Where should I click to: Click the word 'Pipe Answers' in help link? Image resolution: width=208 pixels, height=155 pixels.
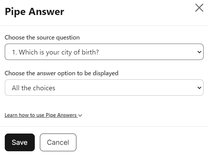pos(61,115)
